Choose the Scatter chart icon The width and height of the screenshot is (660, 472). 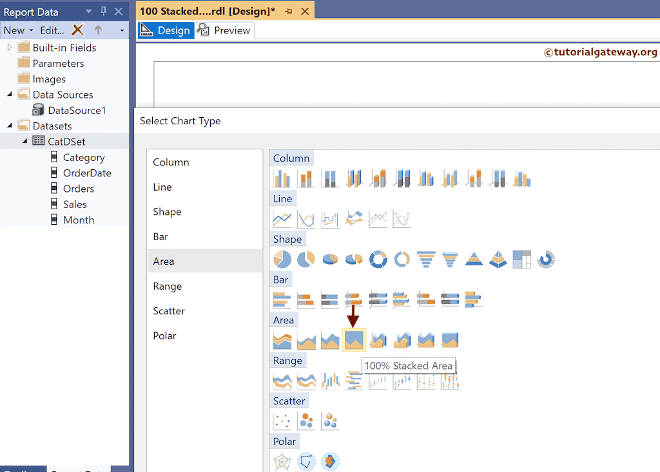tap(282, 421)
